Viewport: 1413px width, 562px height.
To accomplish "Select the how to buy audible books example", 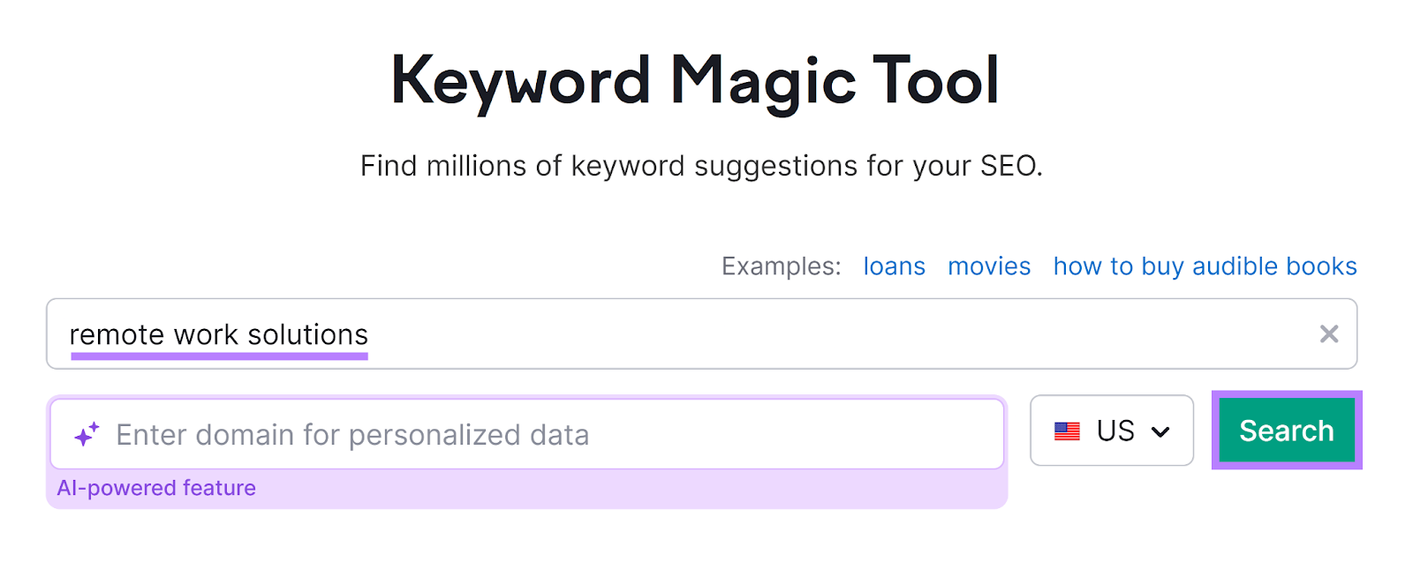I will [x=1205, y=266].
